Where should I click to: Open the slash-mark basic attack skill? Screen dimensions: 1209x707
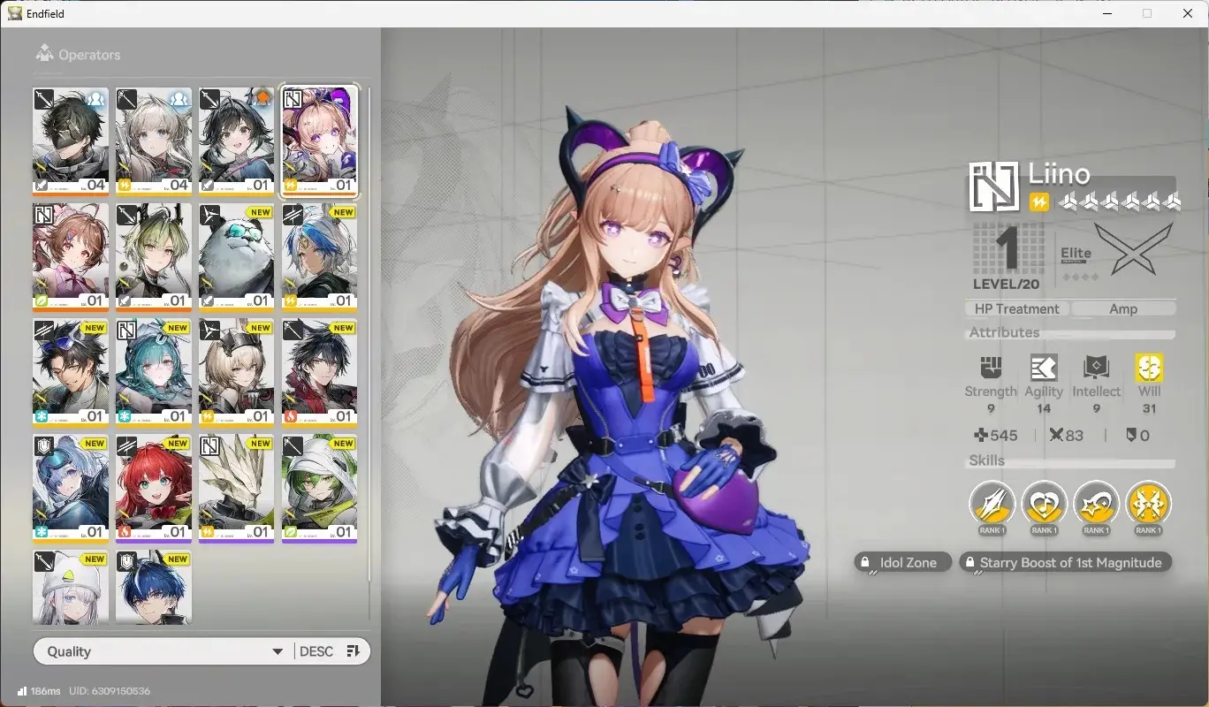(992, 504)
